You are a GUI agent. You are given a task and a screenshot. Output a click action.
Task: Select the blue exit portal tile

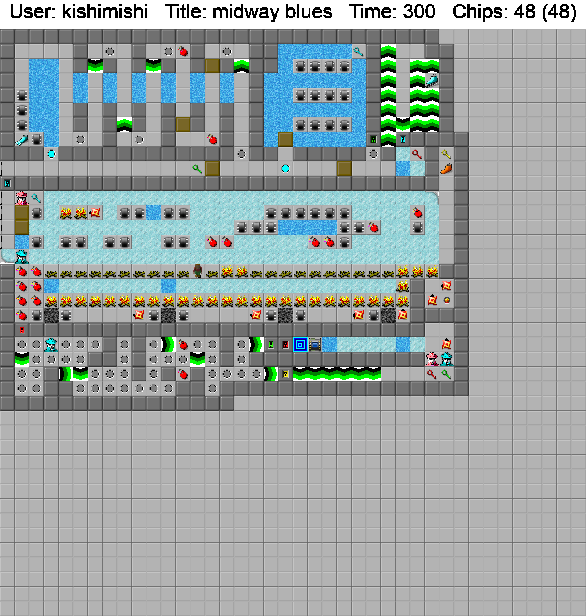tap(300, 345)
